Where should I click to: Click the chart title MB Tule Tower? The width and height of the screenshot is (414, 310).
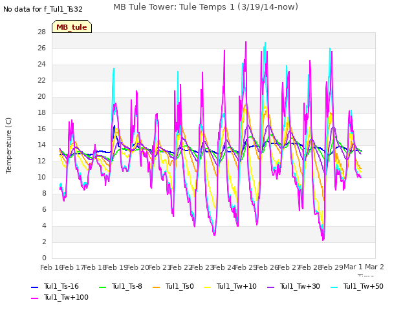tap(206, 7)
